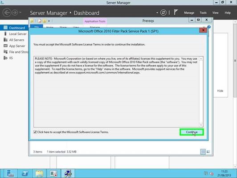The width and height of the screenshot is (237, 178).
Task: Click the properties icon in Prereqs title bar
Action: (40, 21)
